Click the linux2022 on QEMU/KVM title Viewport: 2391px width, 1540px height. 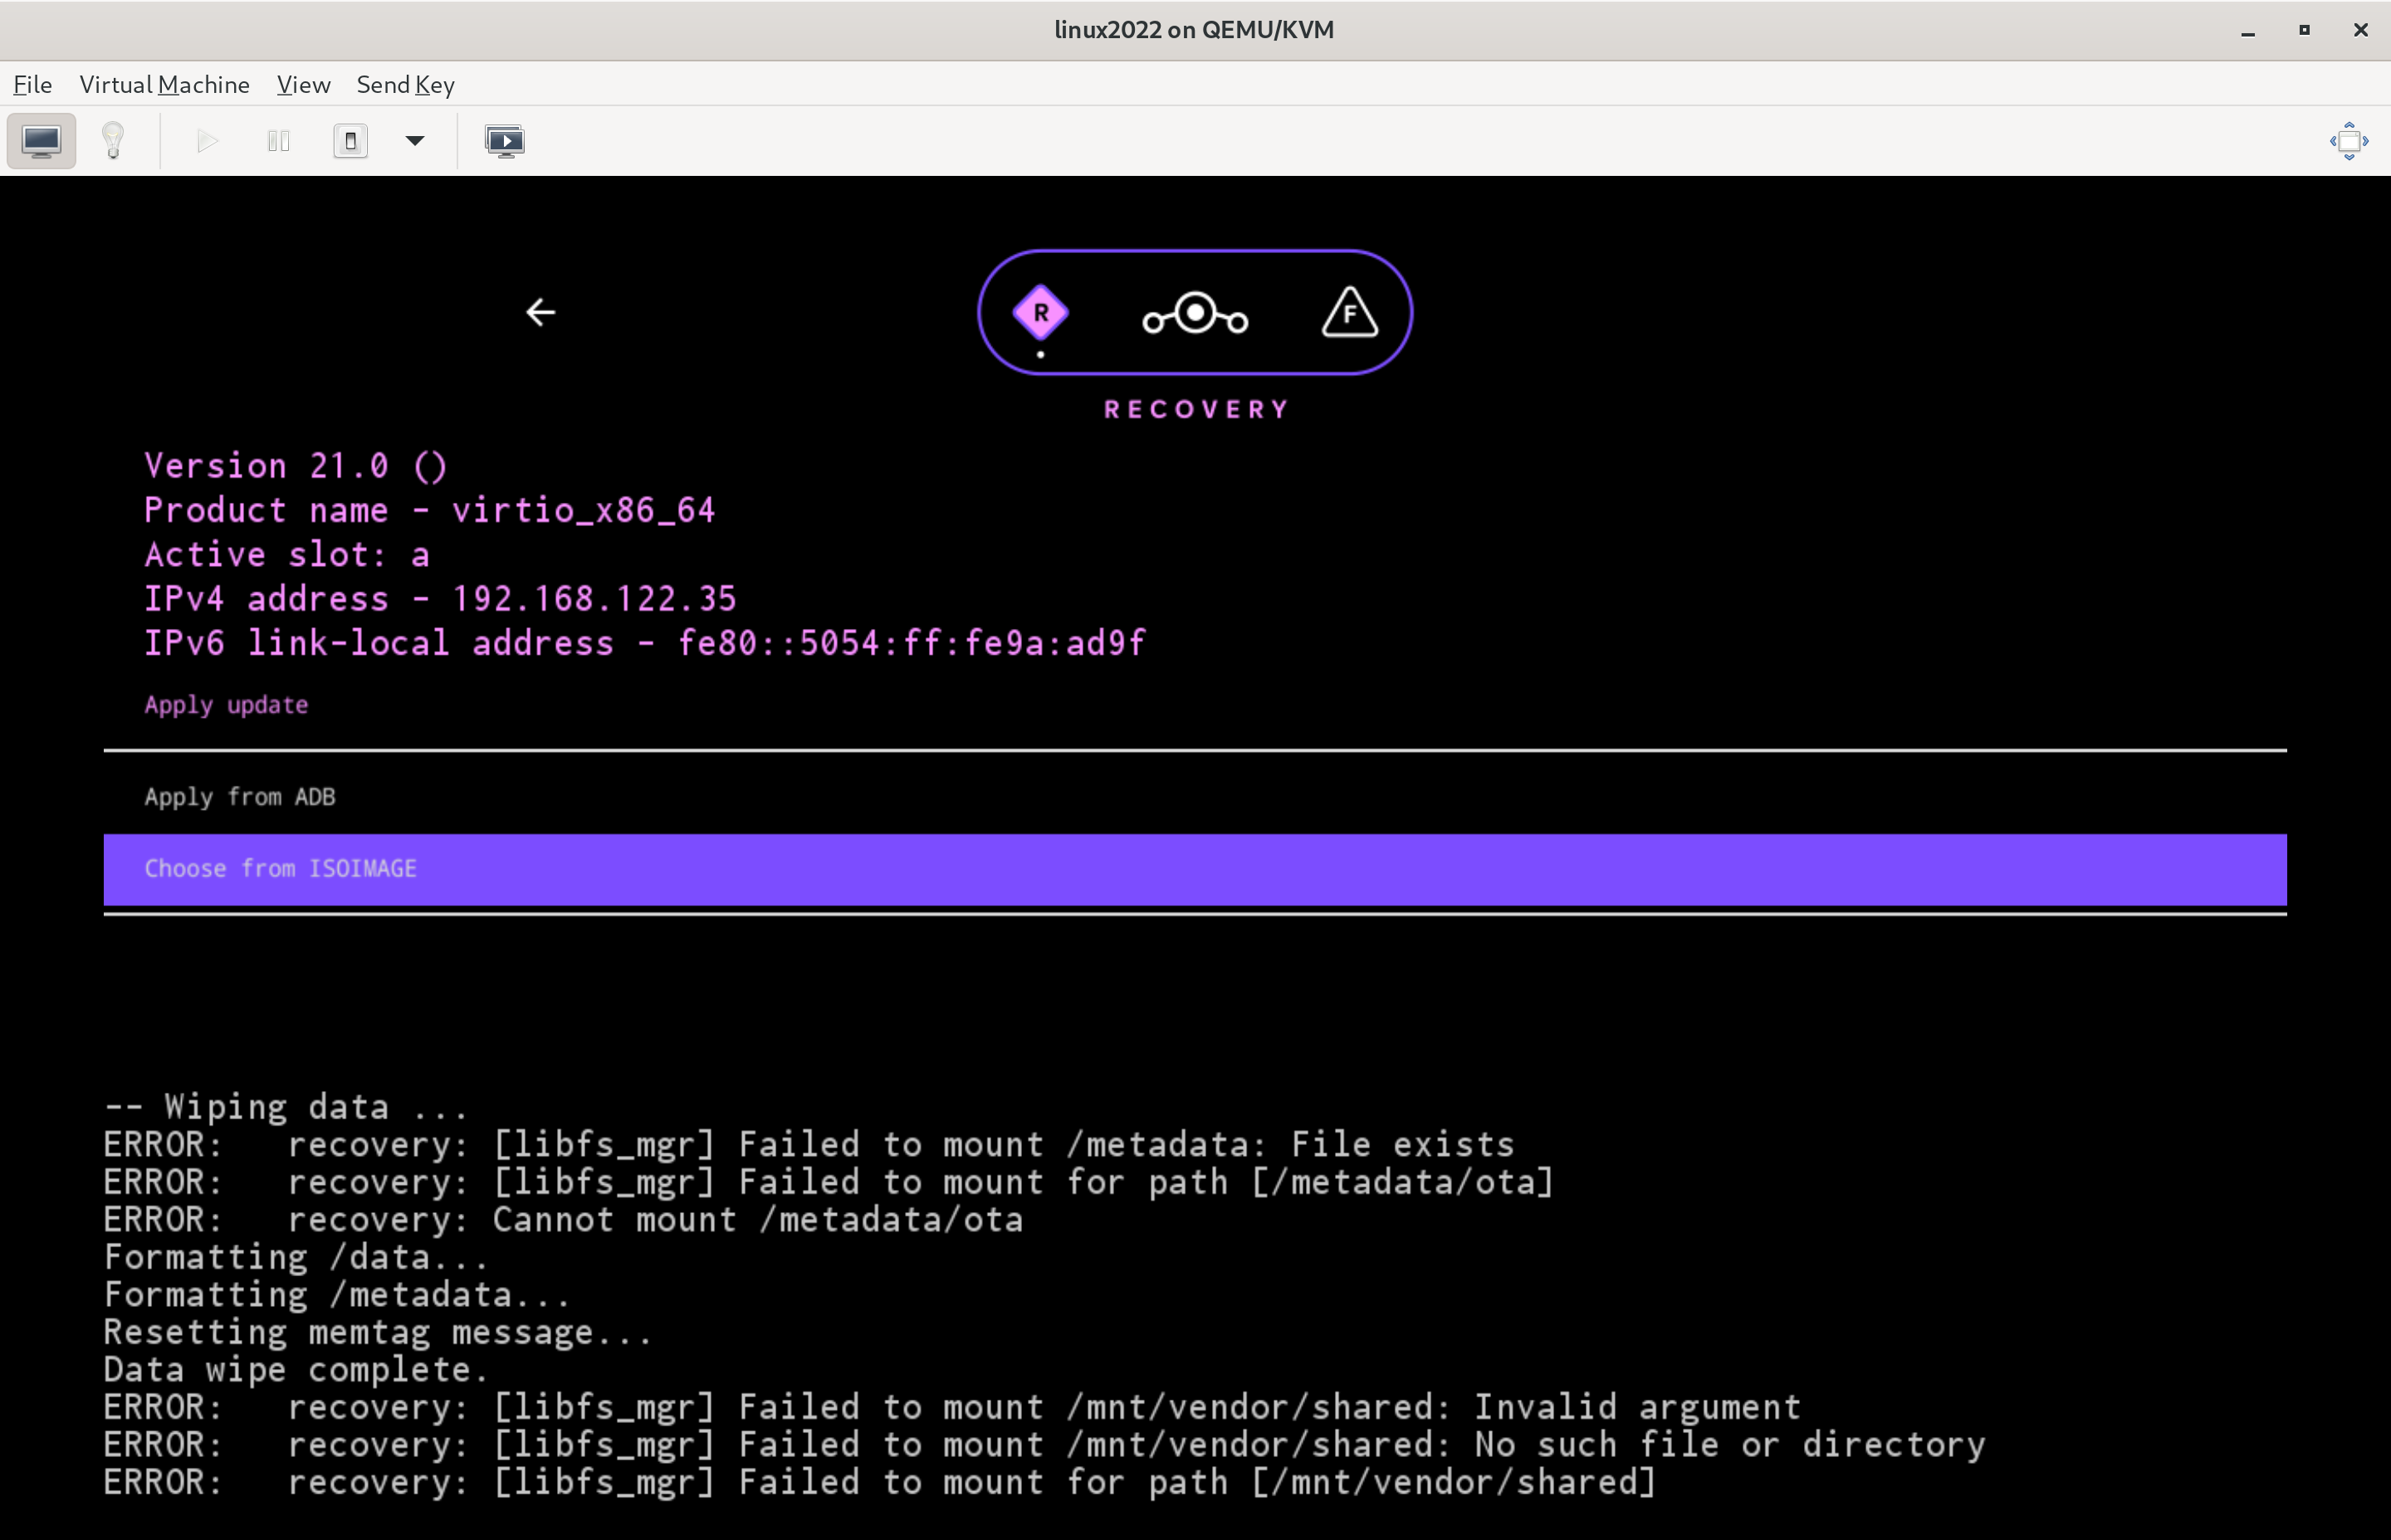coord(1195,30)
